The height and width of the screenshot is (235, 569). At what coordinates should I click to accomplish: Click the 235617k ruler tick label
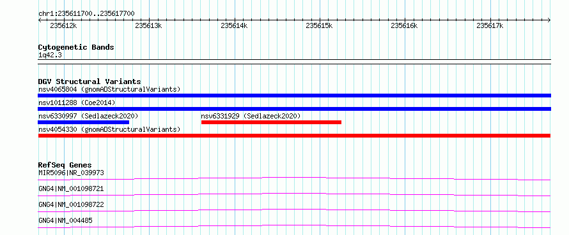pos(490,25)
